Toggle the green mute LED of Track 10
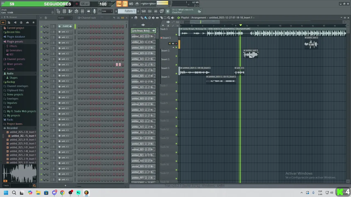Viewport: 351px width, 197px height. pyautogui.click(x=176, y=117)
